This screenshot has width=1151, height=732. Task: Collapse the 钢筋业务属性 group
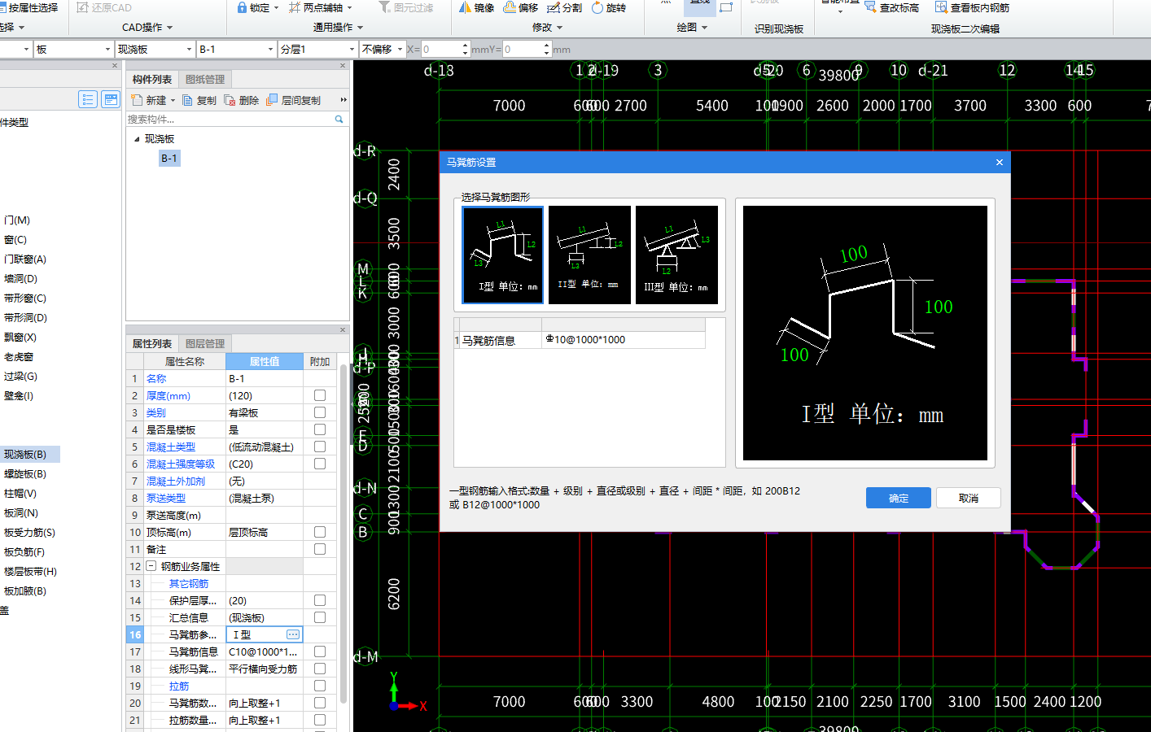point(151,566)
